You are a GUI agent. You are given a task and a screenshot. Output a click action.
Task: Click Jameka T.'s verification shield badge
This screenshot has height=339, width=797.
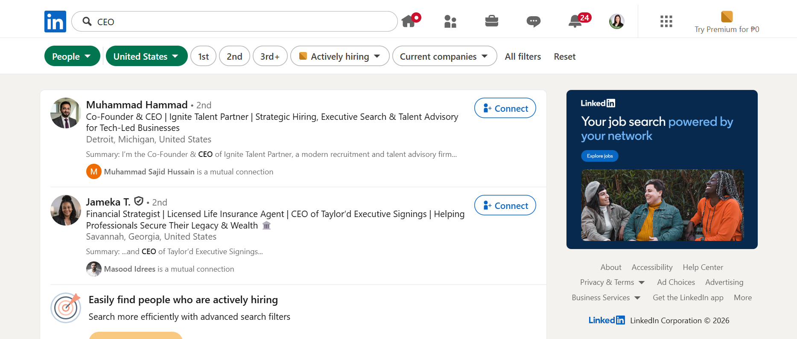139,201
